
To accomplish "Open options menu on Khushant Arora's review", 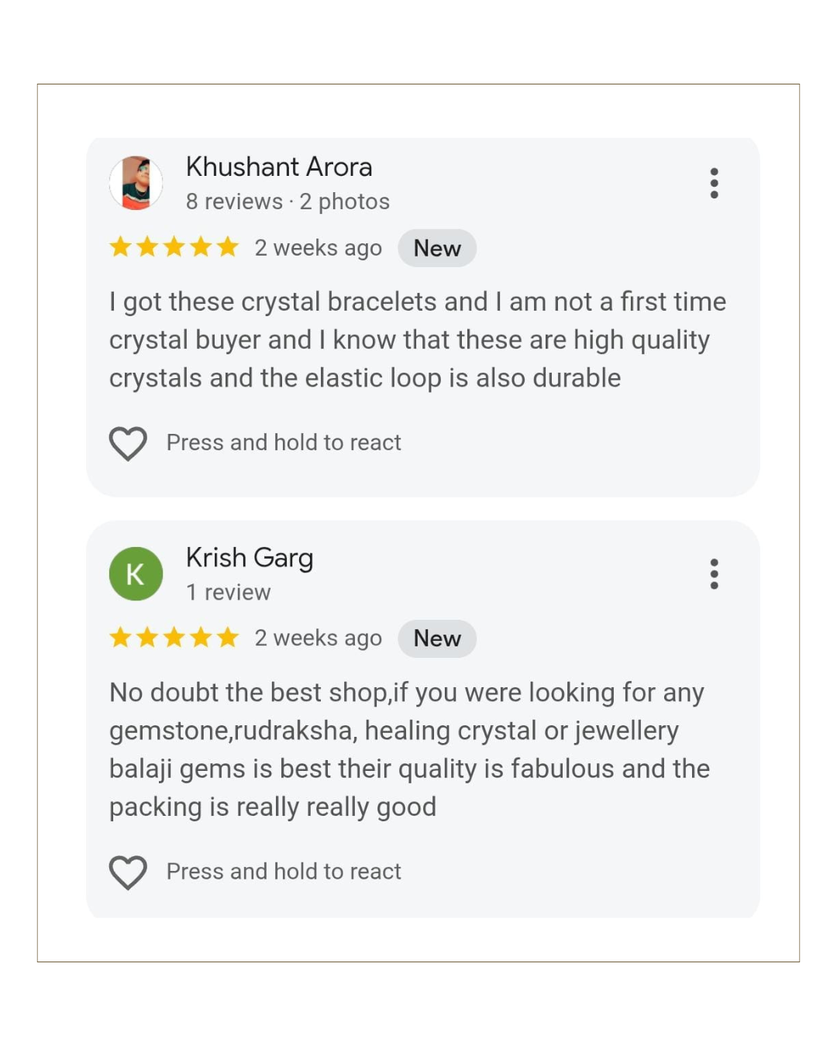I will pyautogui.click(x=714, y=183).
